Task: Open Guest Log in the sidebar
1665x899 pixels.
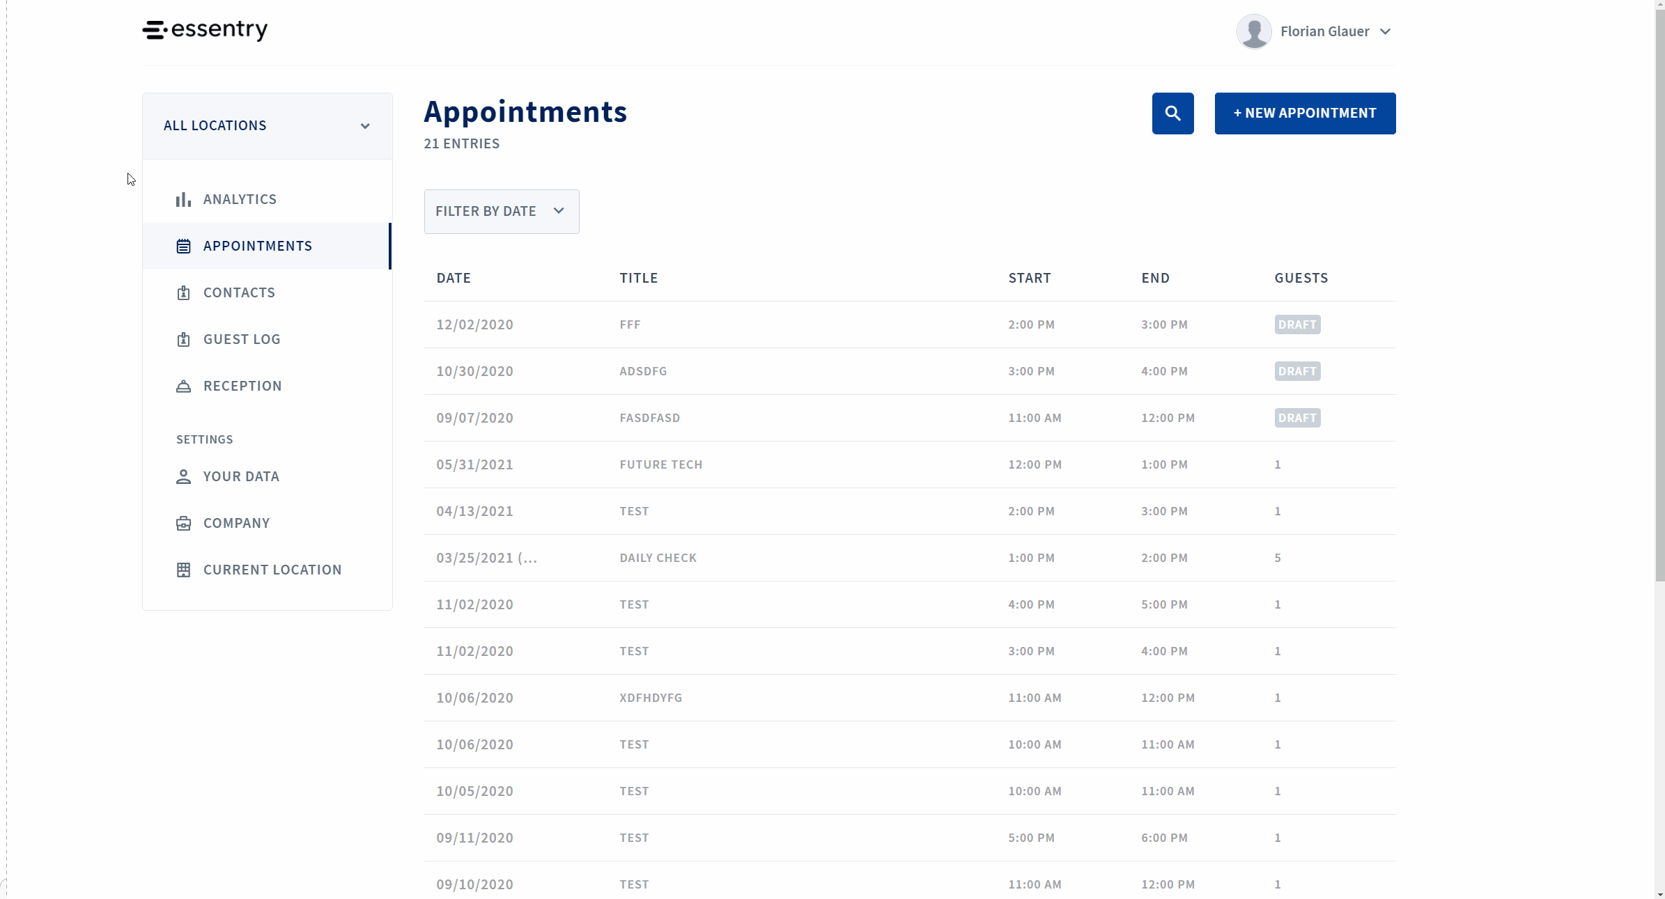Action: point(268,340)
